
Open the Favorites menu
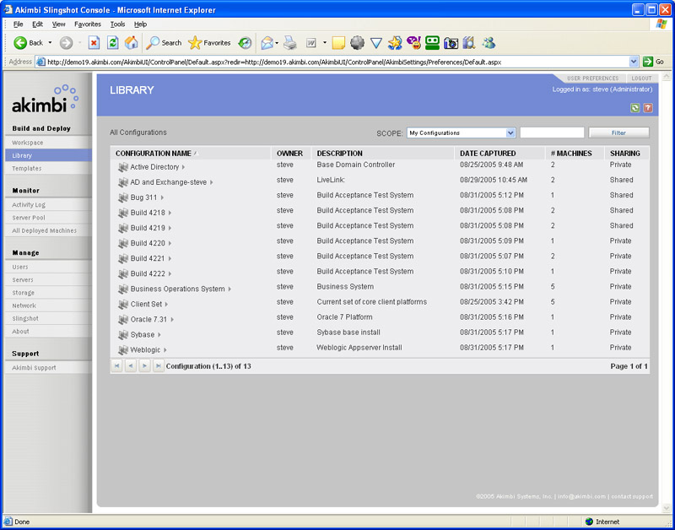click(88, 24)
